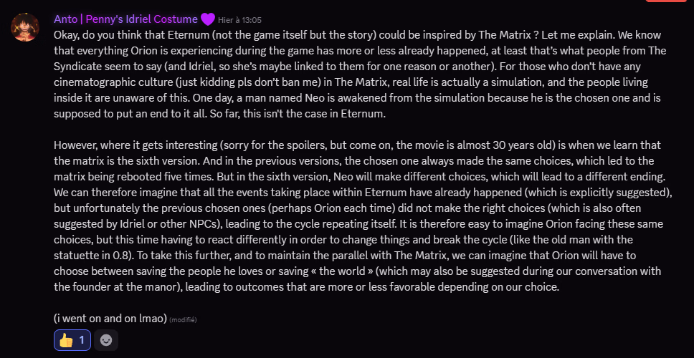Click the purple heart role icon
Screen dimensions: 694x358
pos(208,19)
